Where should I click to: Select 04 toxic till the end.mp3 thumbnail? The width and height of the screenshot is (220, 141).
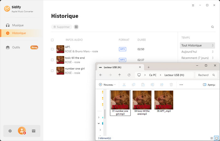(x=142, y=100)
